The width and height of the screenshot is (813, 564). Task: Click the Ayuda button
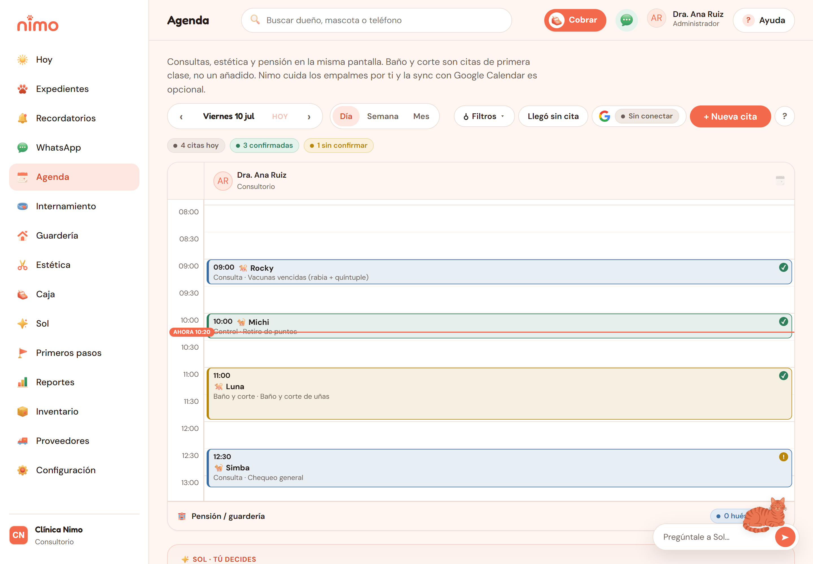point(764,20)
